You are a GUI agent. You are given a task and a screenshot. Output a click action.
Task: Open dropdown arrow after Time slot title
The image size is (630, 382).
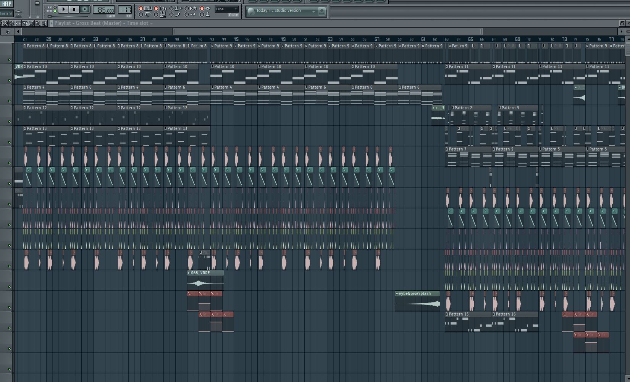pos(151,24)
